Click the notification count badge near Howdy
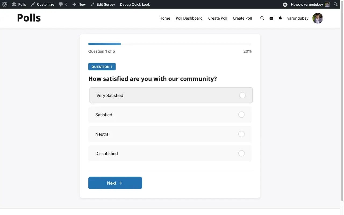This screenshot has height=215, width=344. (285, 4)
